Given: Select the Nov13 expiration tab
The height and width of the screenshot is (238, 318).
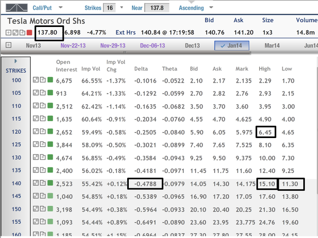Looking at the screenshot, I should (x=33, y=45).
